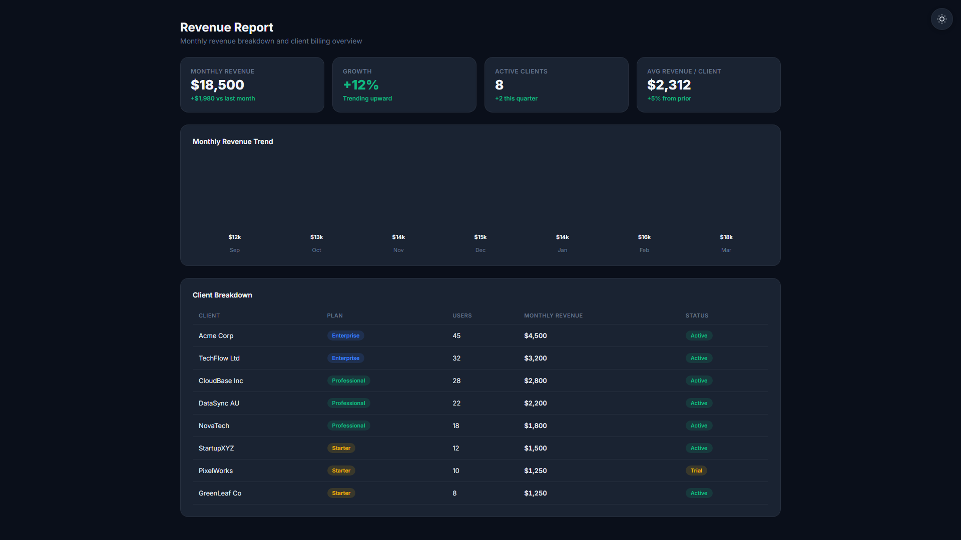
Task: Click the DataSync AU client name
Action: (219, 403)
